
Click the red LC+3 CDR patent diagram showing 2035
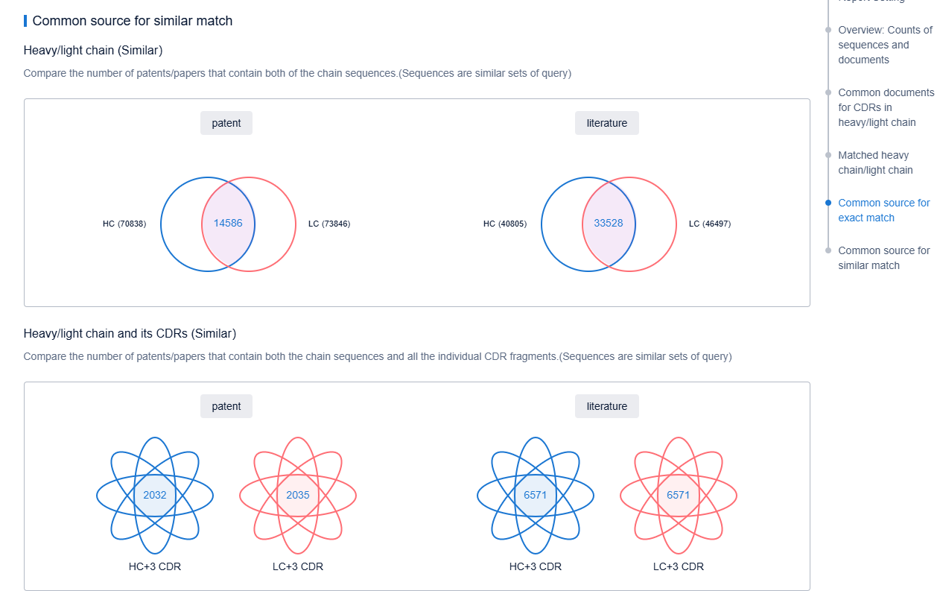point(298,495)
